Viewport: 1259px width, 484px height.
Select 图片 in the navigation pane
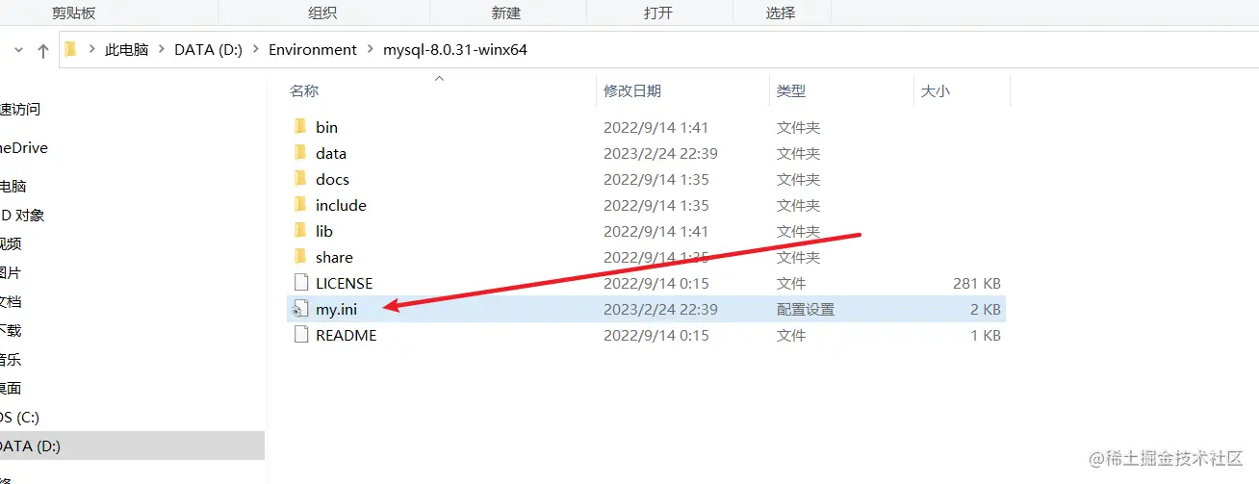coord(11,273)
